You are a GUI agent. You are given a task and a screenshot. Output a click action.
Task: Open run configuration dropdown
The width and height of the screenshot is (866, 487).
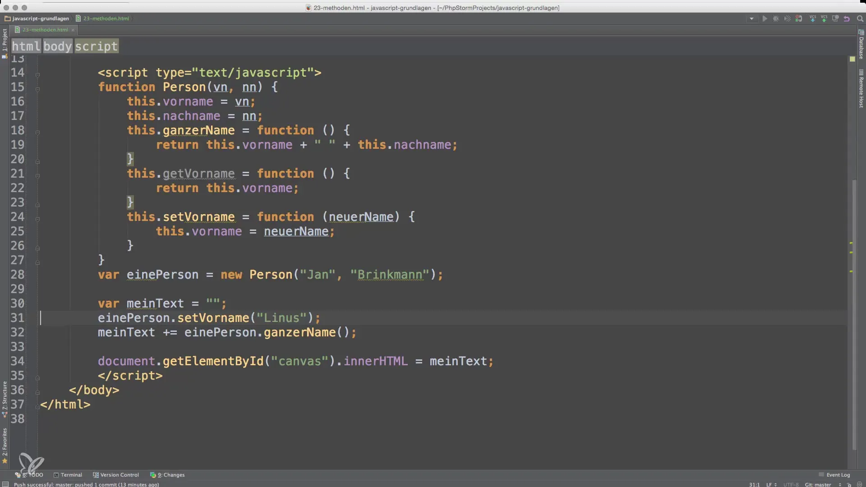click(x=751, y=19)
